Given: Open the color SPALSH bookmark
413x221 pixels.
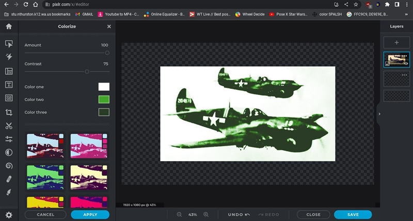Looking at the screenshot, I should [327, 14].
